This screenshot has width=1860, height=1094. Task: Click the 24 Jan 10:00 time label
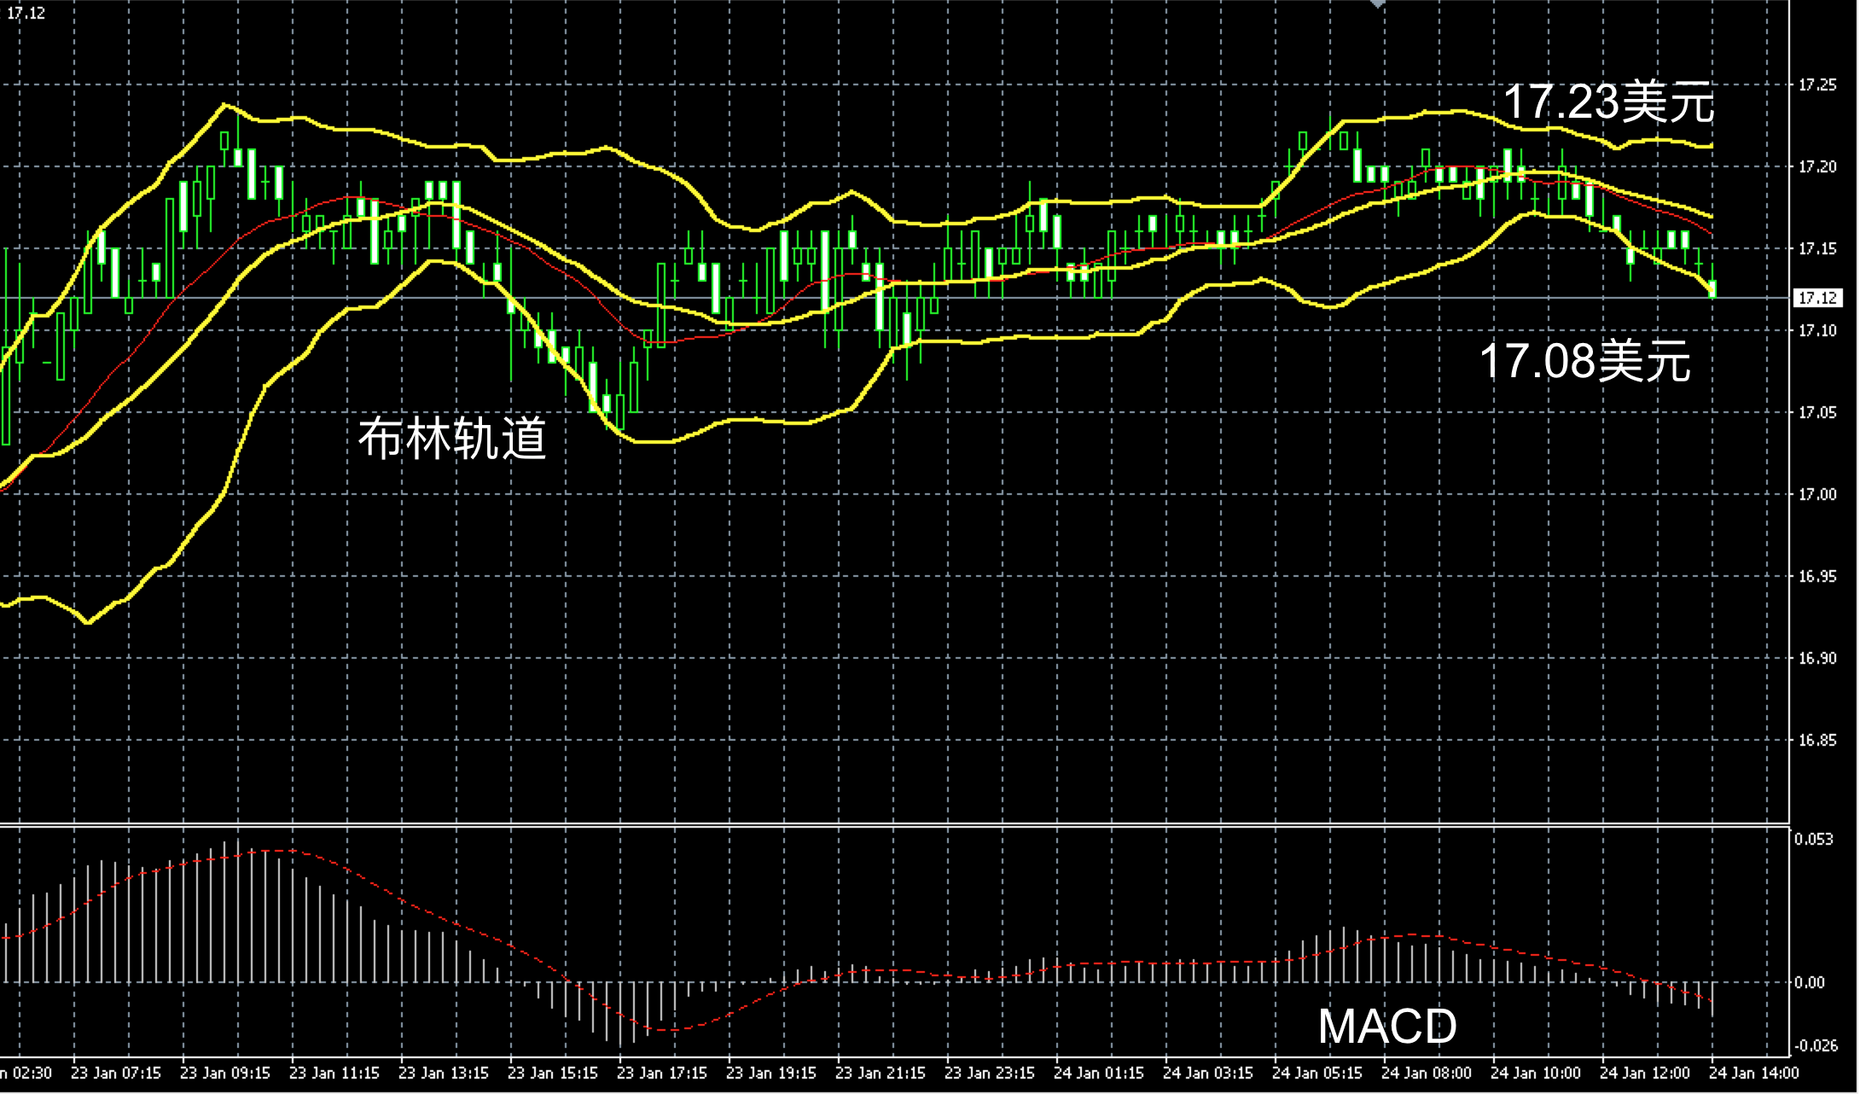(x=1535, y=1073)
